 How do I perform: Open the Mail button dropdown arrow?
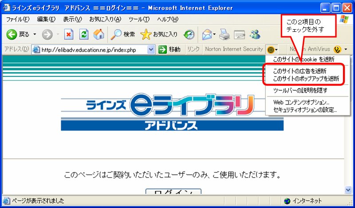[x=214, y=35]
